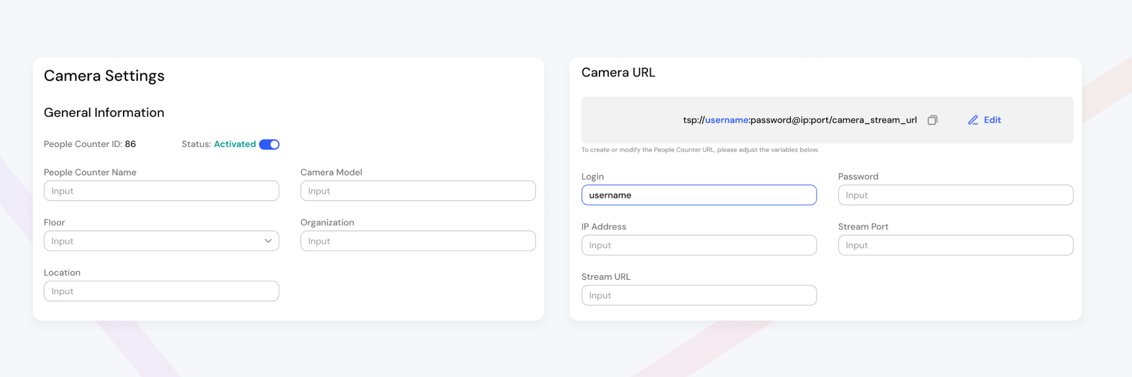The width and height of the screenshot is (1132, 377).
Task: Open the Floor dropdown
Action: point(162,241)
